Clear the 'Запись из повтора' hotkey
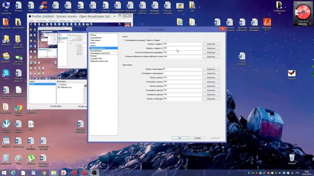 click(211, 99)
